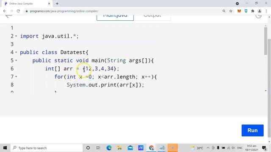The image size is (271, 152).
Task: Click 'import' keyword on line 2
Action: (x=29, y=36)
